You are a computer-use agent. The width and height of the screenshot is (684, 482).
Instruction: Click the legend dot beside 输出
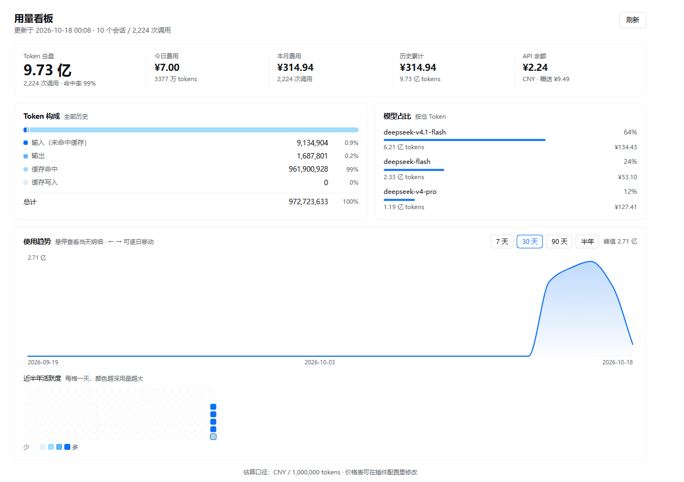pyautogui.click(x=26, y=156)
